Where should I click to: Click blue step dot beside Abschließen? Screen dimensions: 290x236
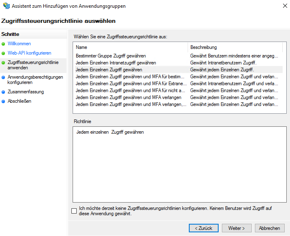[x=4, y=101]
